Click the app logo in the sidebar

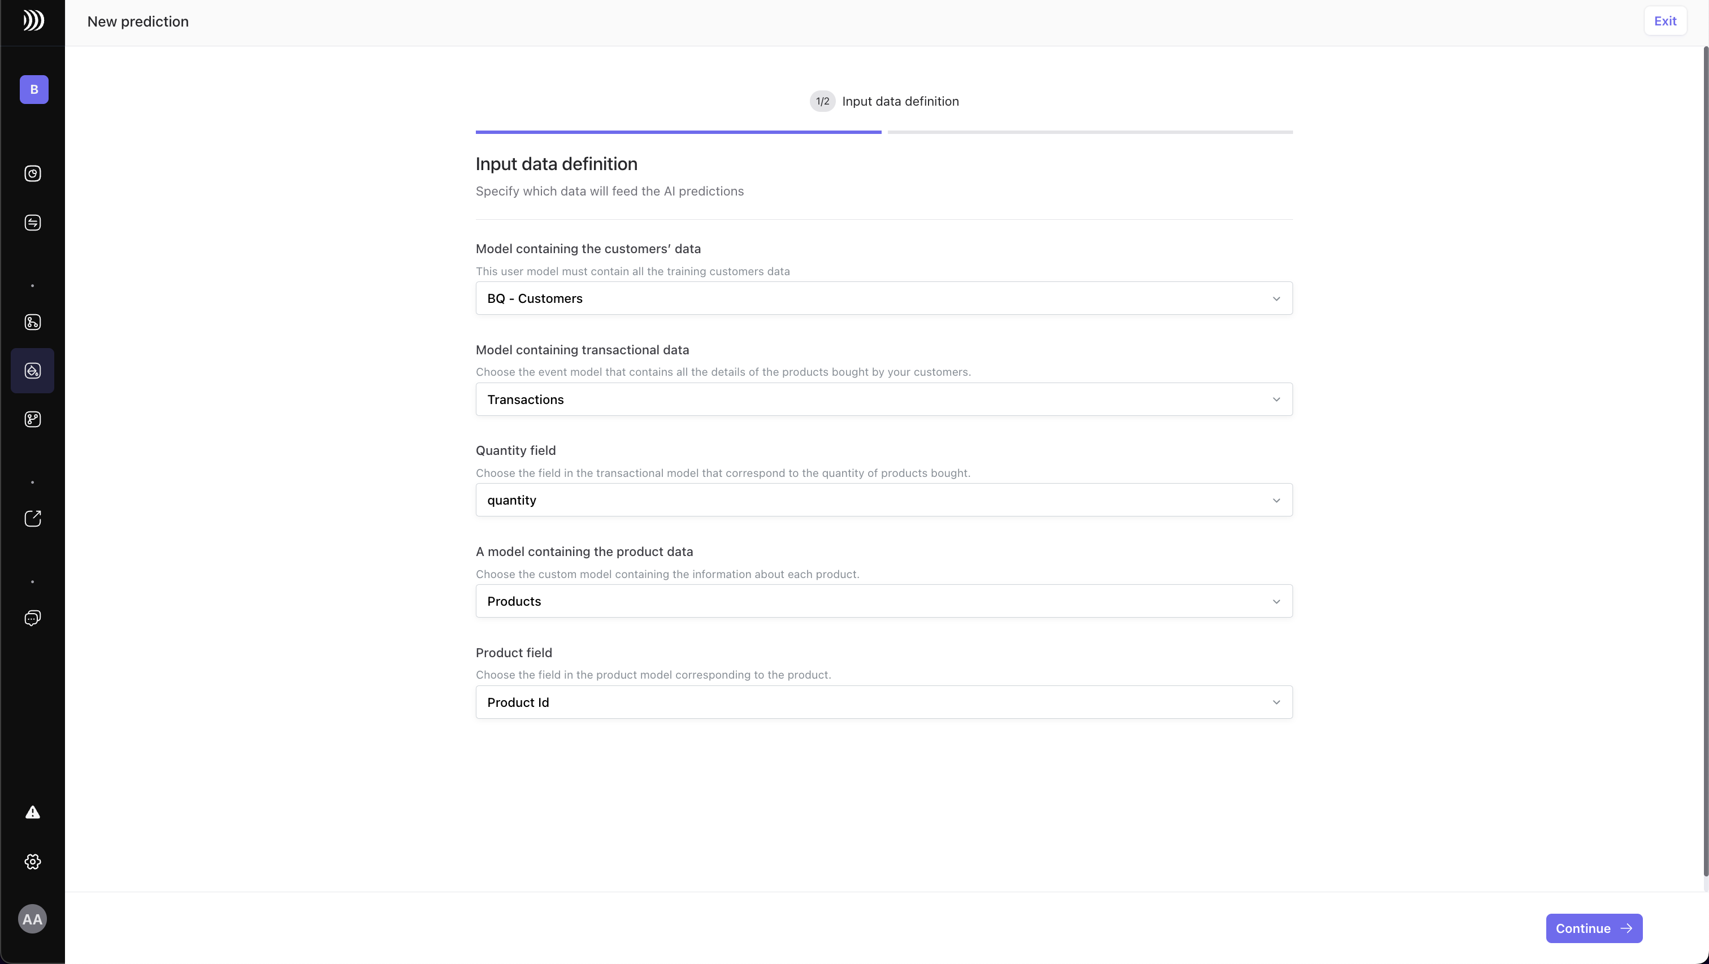33,20
